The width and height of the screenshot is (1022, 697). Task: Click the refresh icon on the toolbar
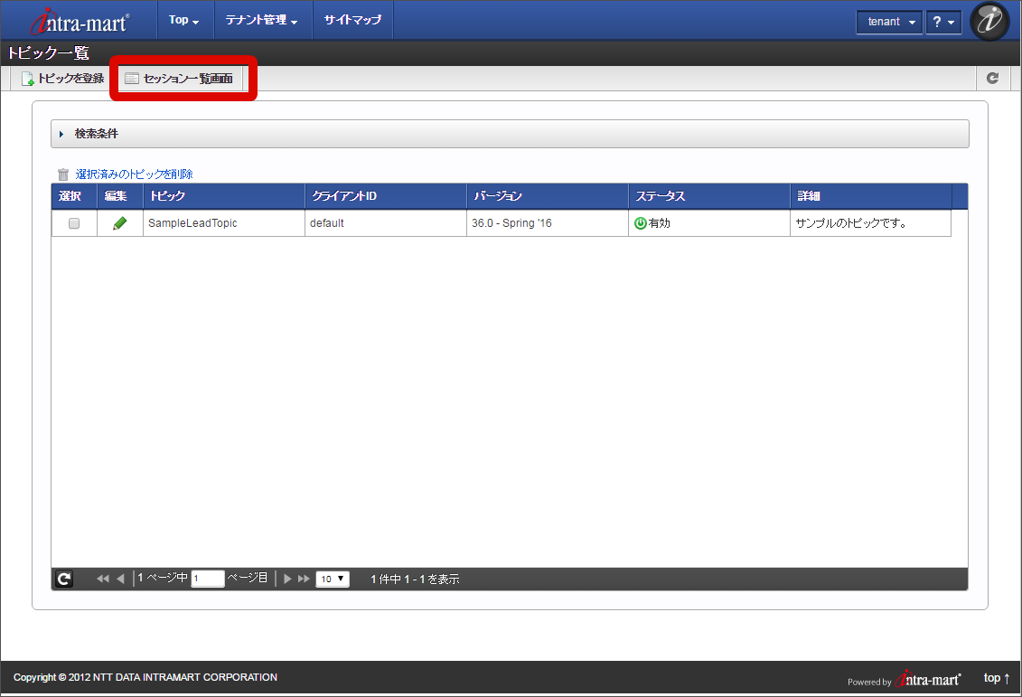[992, 78]
